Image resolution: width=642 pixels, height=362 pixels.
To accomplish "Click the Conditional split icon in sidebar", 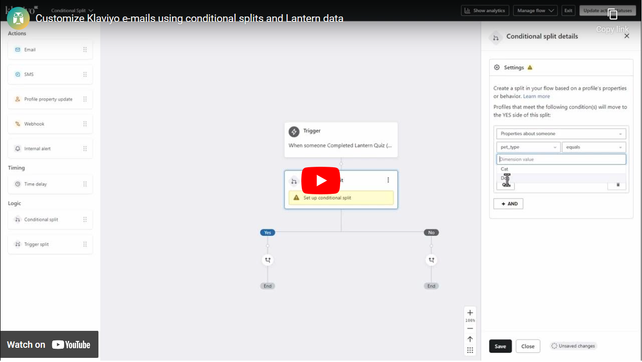I will [18, 219].
